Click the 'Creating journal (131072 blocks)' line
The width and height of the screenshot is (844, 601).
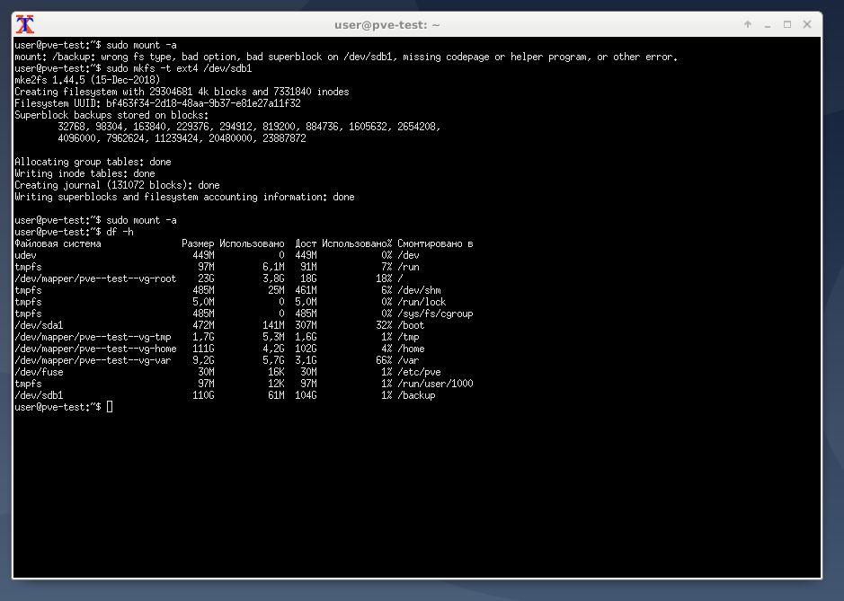[117, 185]
